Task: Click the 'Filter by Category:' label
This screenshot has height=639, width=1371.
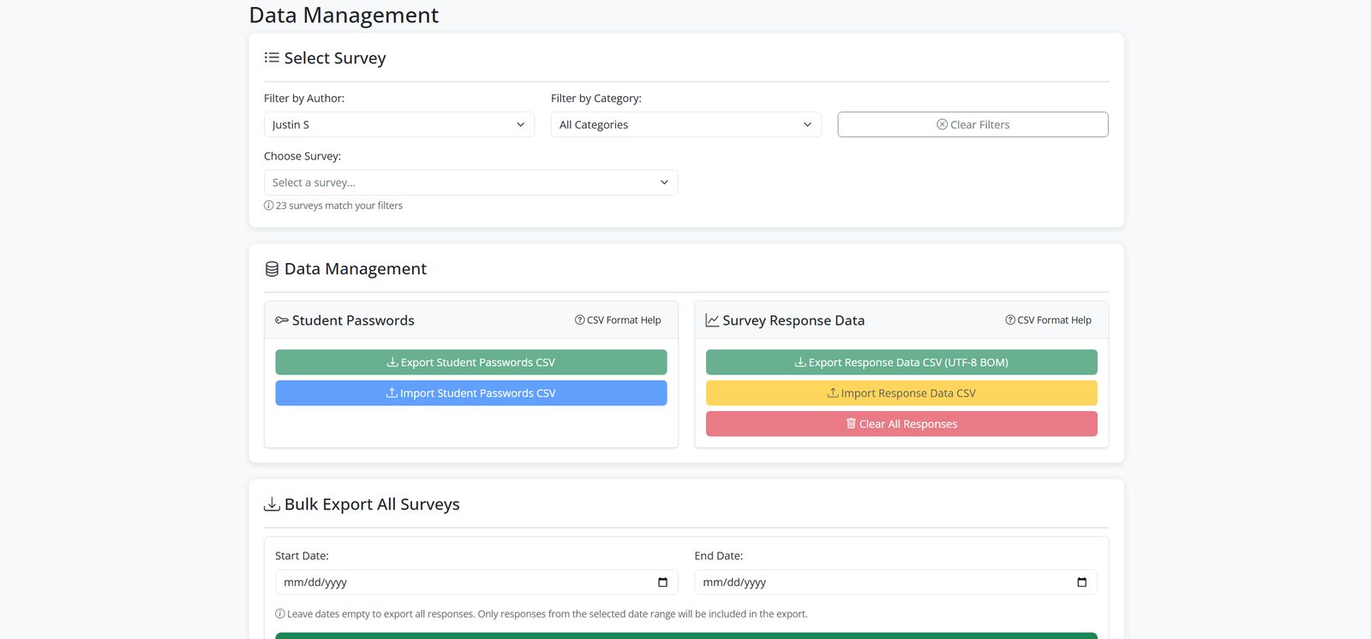Action: [596, 99]
